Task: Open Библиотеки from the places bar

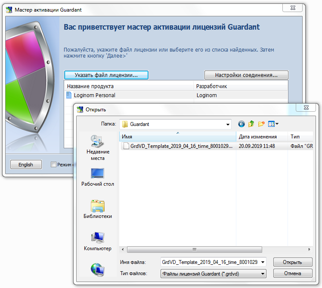Action: pyautogui.click(x=97, y=209)
